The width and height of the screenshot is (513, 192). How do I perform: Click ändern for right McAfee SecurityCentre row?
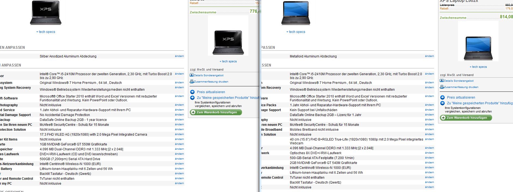(429, 124)
